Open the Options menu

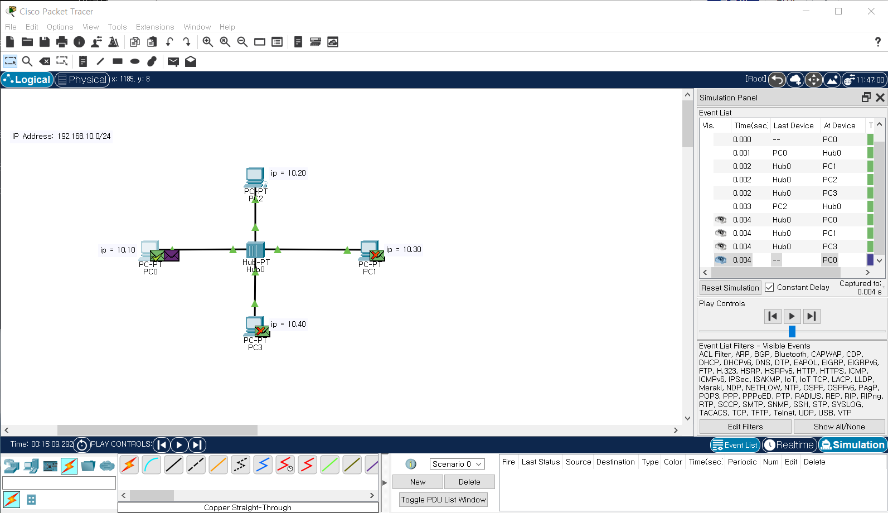coord(60,27)
